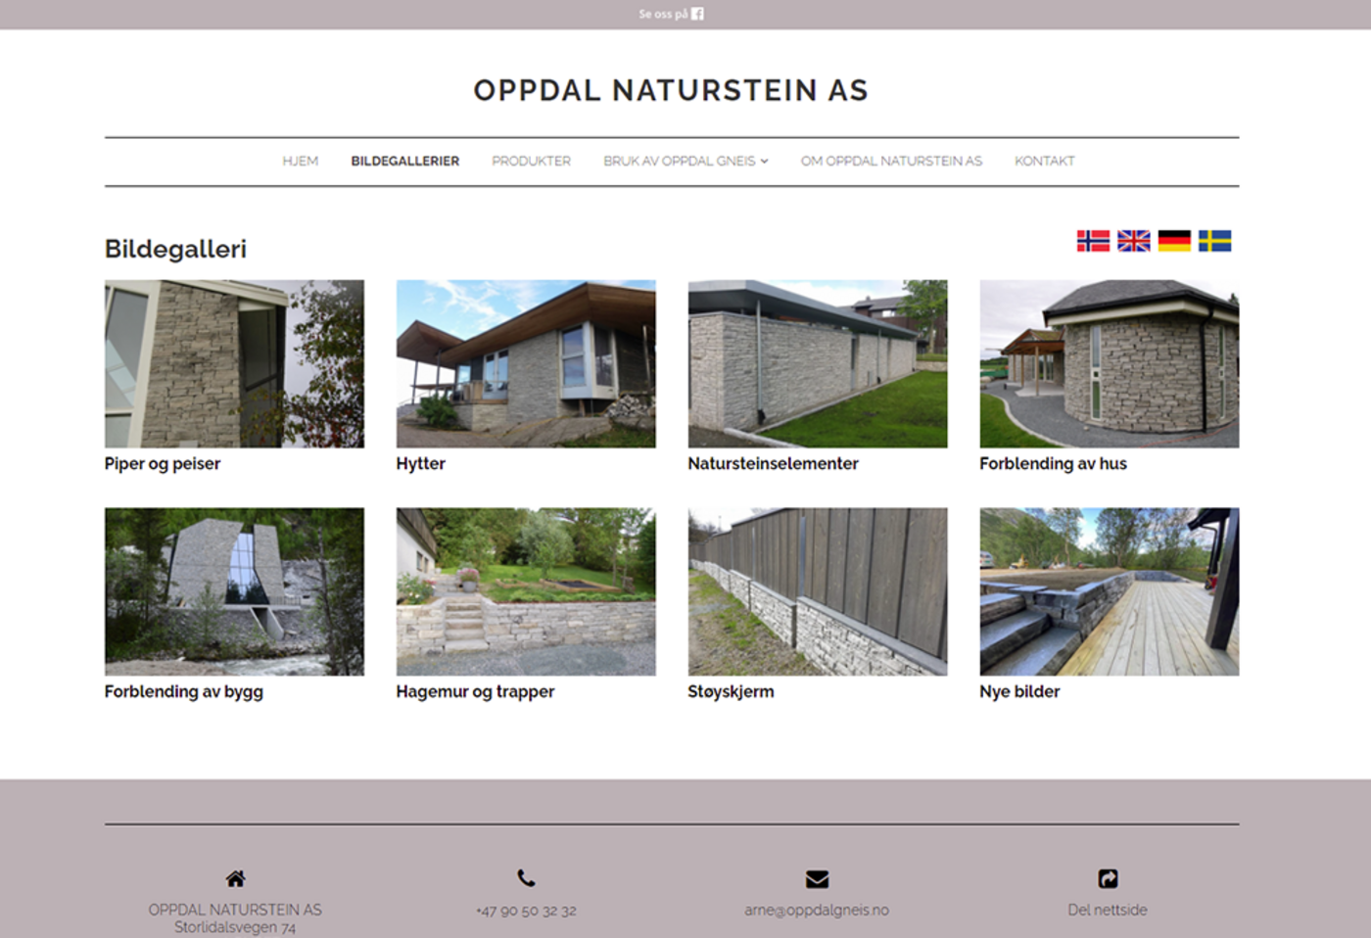Open the Produkter menu item
The width and height of the screenshot is (1371, 938).
[531, 162]
